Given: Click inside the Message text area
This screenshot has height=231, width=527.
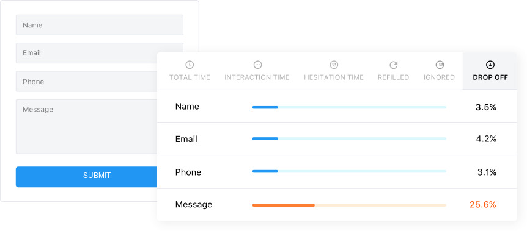Looking at the screenshot, I should 86,127.
